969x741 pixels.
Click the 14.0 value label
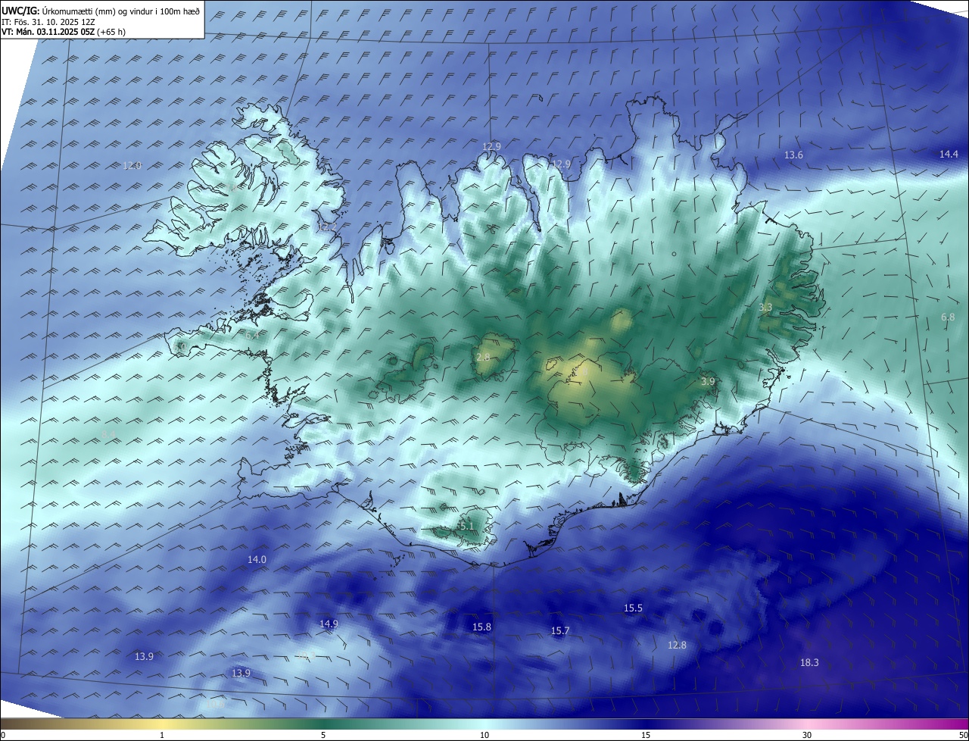tap(257, 559)
